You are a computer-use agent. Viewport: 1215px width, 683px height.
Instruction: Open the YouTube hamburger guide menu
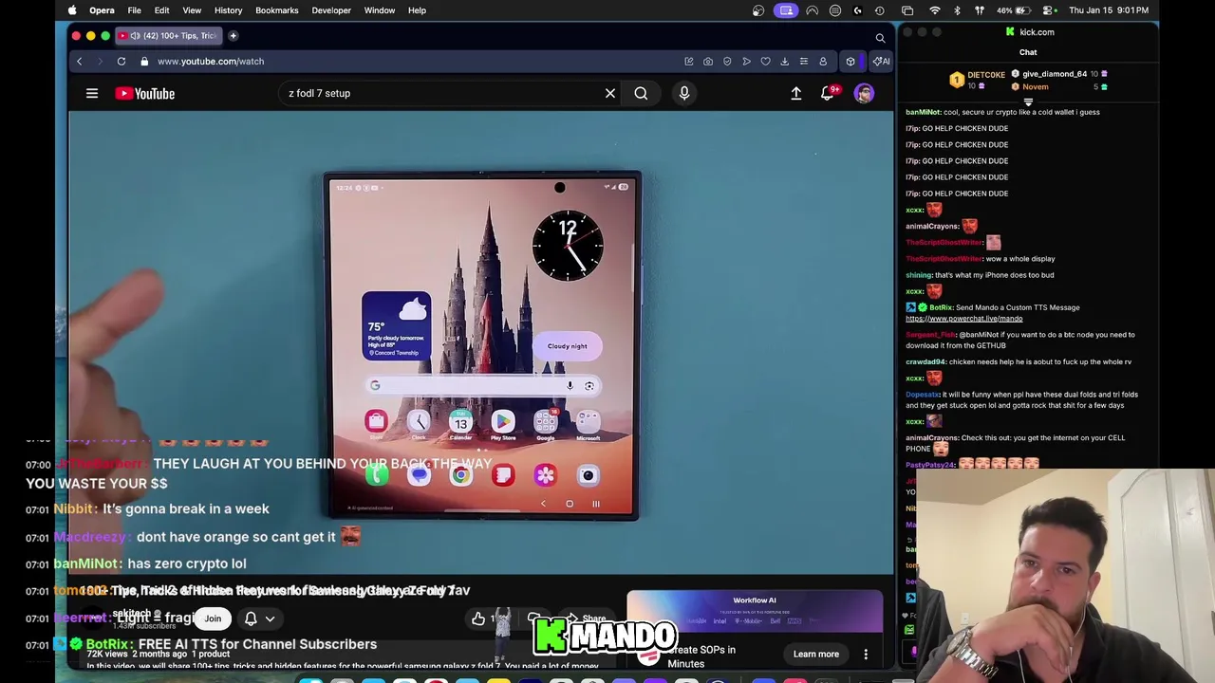[92, 93]
